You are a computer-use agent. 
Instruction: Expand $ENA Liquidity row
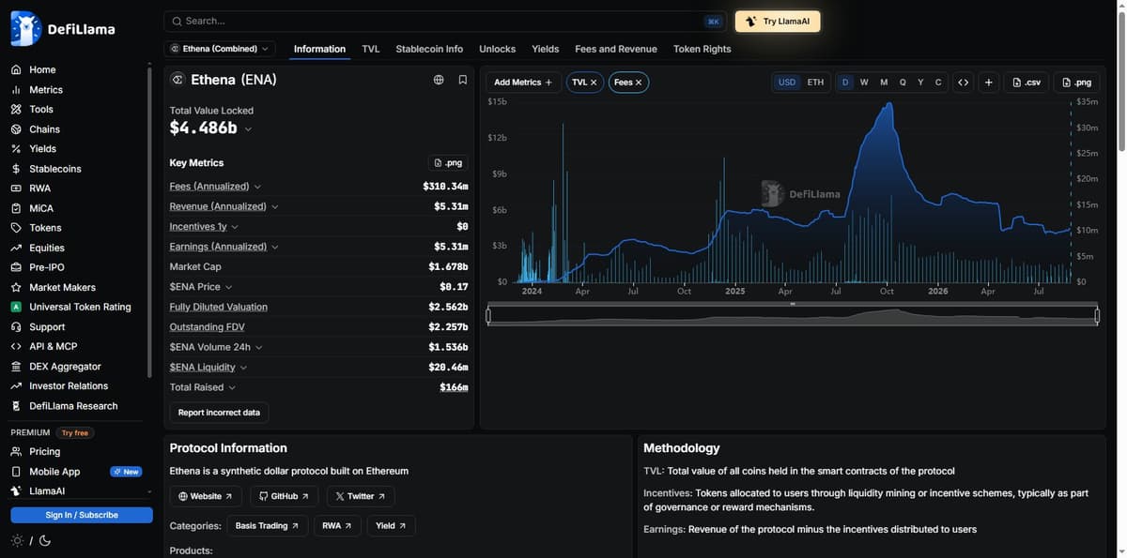coord(243,367)
